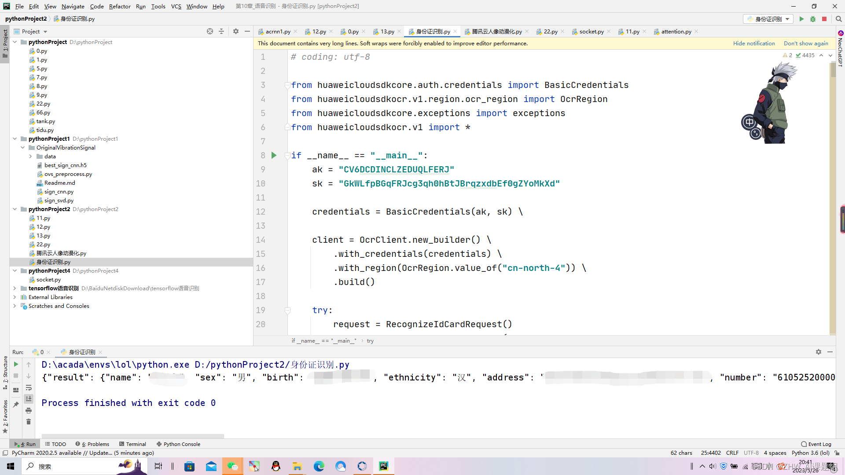Toggle the Don't show again notification option
Image resolution: width=845 pixels, height=475 pixels.
(x=807, y=43)
